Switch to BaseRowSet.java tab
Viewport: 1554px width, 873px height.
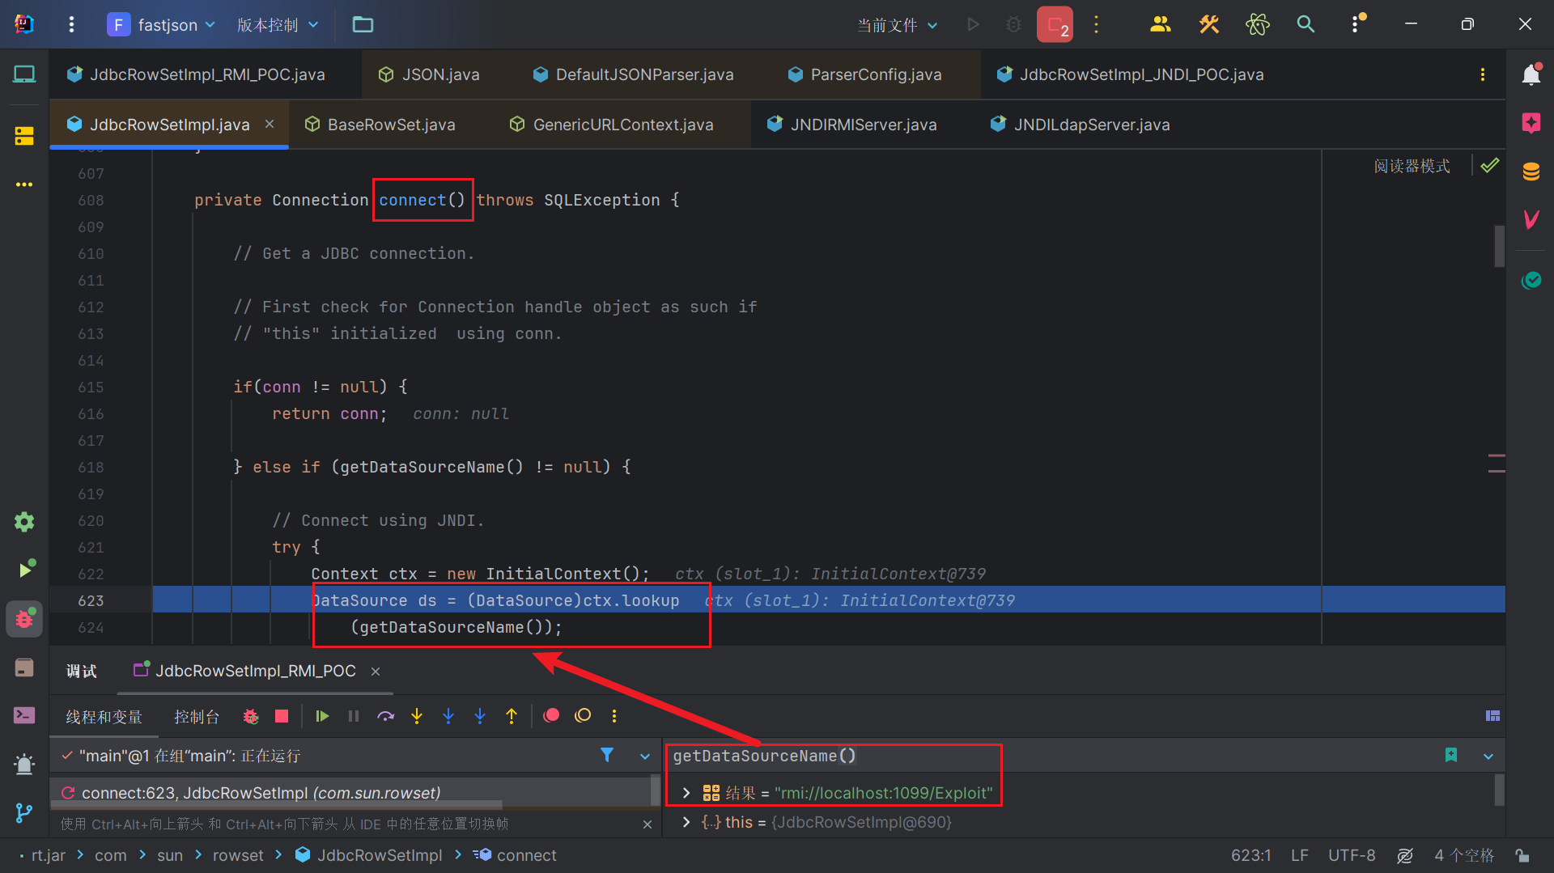point(380,125)
